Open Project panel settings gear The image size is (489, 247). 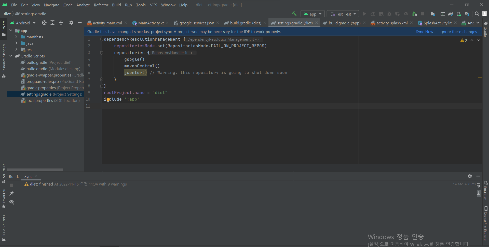[71, 23]
